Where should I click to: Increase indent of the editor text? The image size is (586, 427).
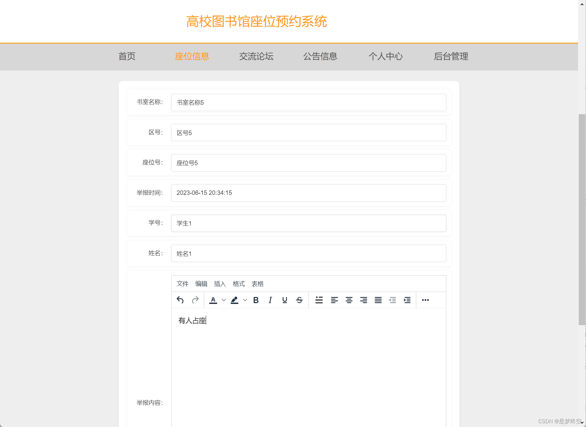pyautogui.click(x=407, y=300)
